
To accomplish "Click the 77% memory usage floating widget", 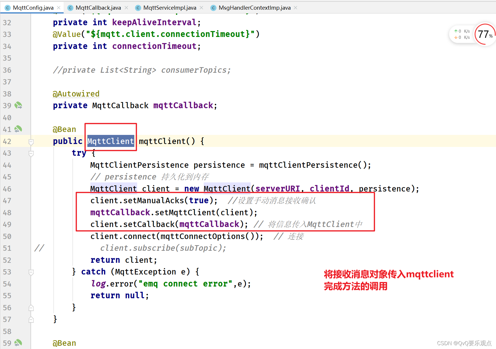I will 485,34.
